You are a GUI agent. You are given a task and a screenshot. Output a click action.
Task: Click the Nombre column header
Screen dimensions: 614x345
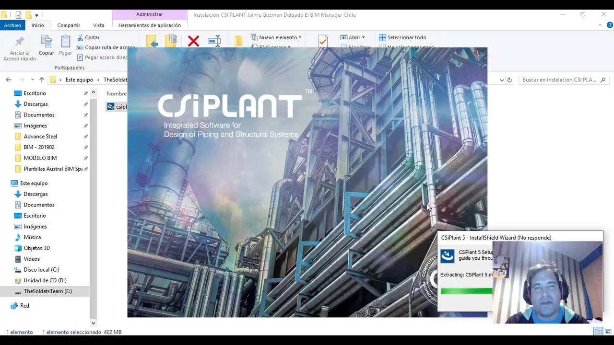pyautogui.click(x=117, y=94)
